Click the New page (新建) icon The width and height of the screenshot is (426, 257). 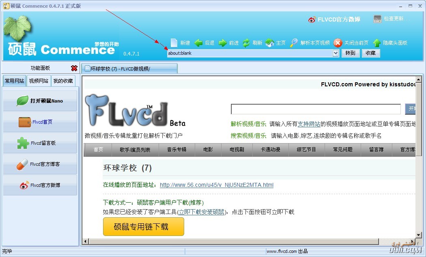tap(174, 43)
